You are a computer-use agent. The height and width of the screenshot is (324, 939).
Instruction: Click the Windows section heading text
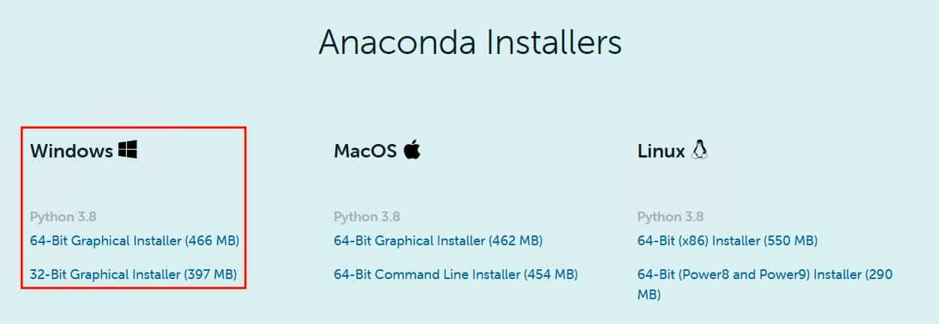[71, 151]
